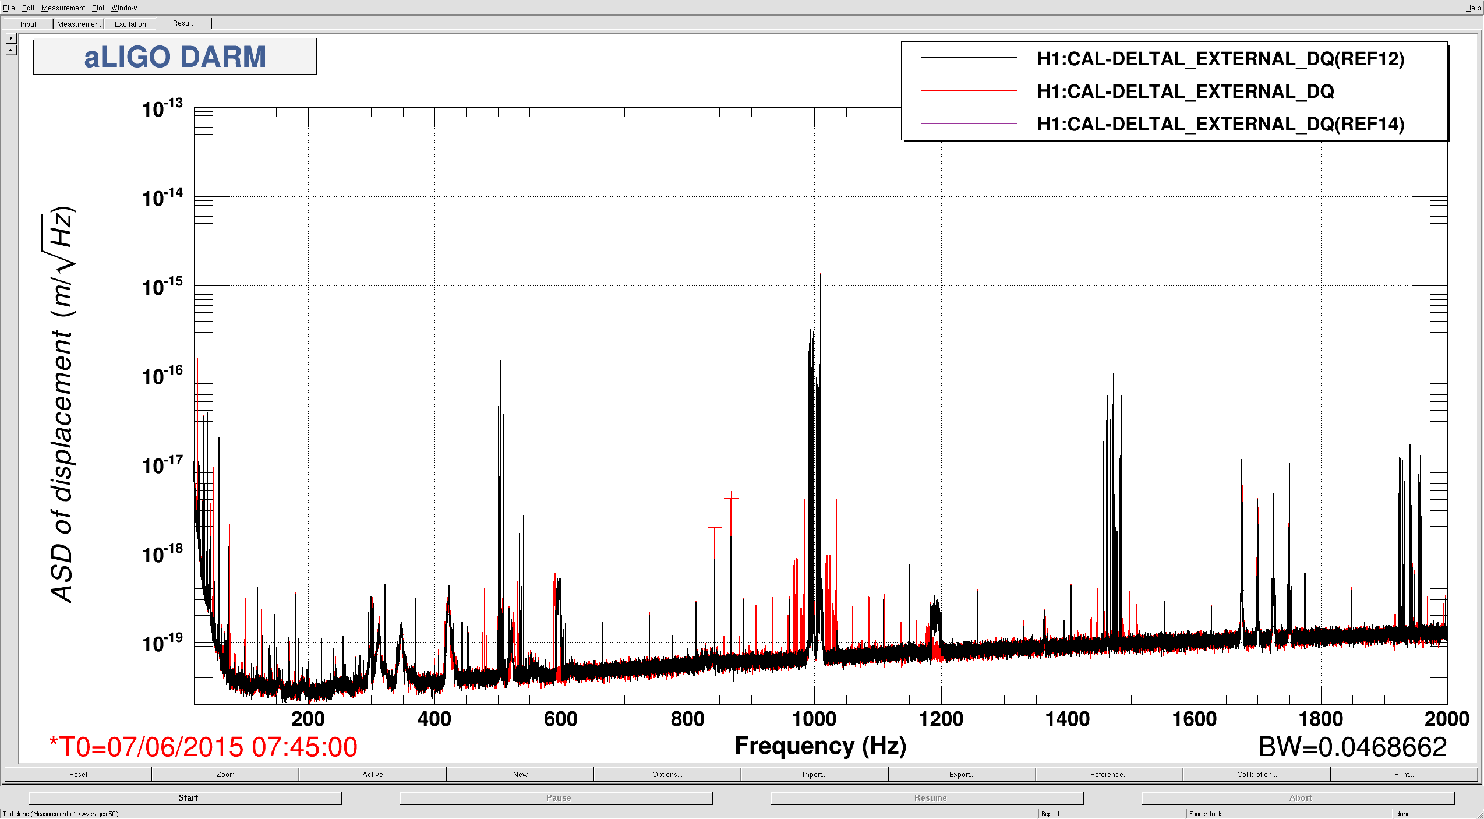The width and height of the screenshot is (1484, 819).
Task: Click the Repeat status bar field
Action: [1111, 814]
